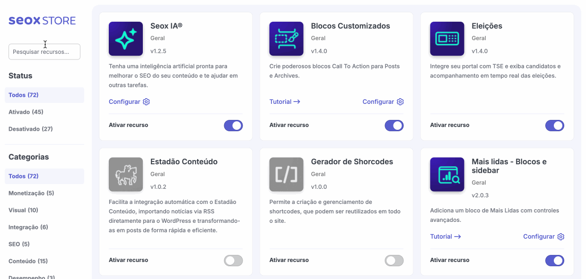Filter status by Desativado (27)
The width and height of the screenshot is (586, 279).
pyautogui.click(x=31, y=129)
